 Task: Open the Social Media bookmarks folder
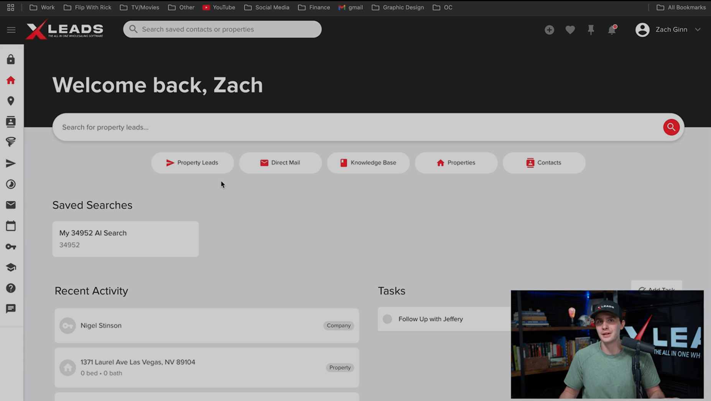coord(267,7)
